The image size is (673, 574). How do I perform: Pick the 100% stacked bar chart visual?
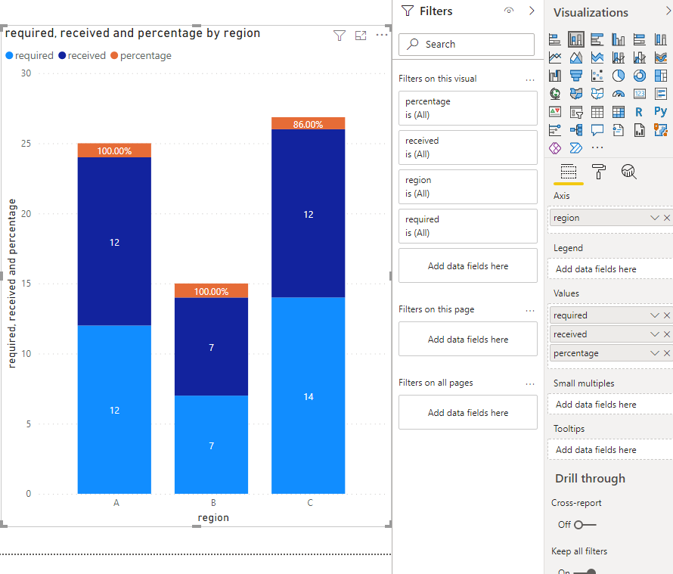pyautogui.click(x=640, y=39)
